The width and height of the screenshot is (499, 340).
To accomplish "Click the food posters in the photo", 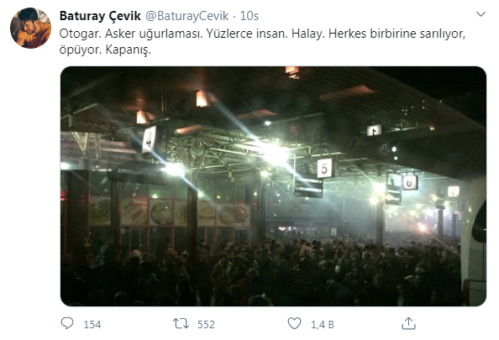I will click(171, 212).
